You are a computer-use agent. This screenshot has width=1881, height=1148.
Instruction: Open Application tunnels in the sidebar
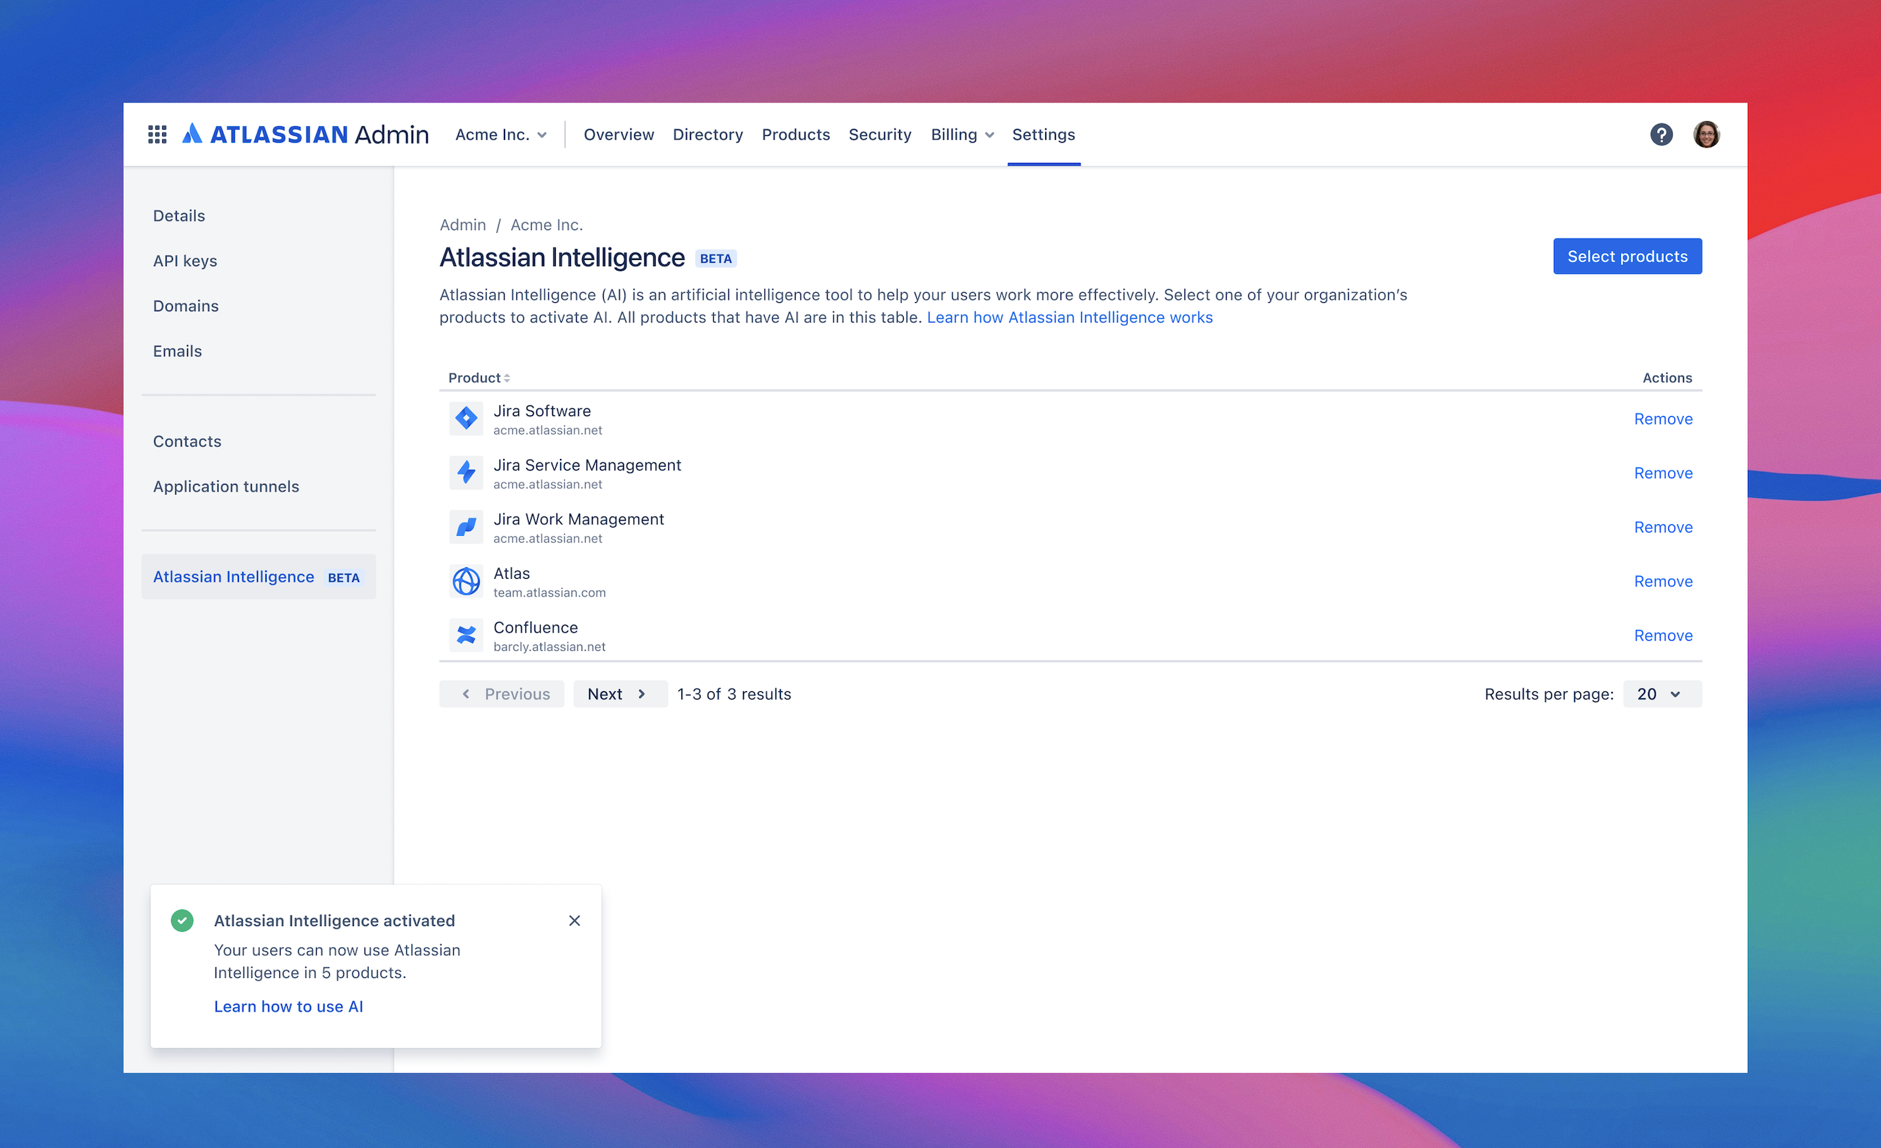click(225, 486)
